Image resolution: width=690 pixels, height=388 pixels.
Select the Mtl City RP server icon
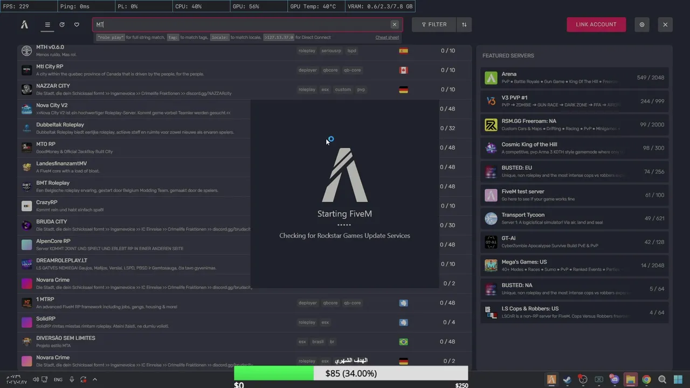pos(26,70)
